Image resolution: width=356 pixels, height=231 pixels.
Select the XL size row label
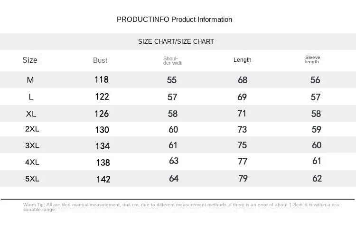pyautogui.click(x=31, y=114)
